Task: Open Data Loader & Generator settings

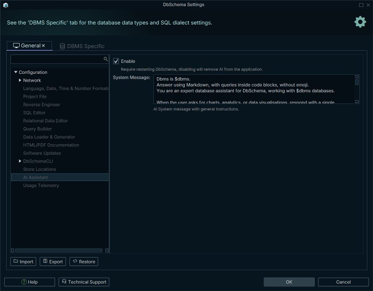Action: click(49, 137)
